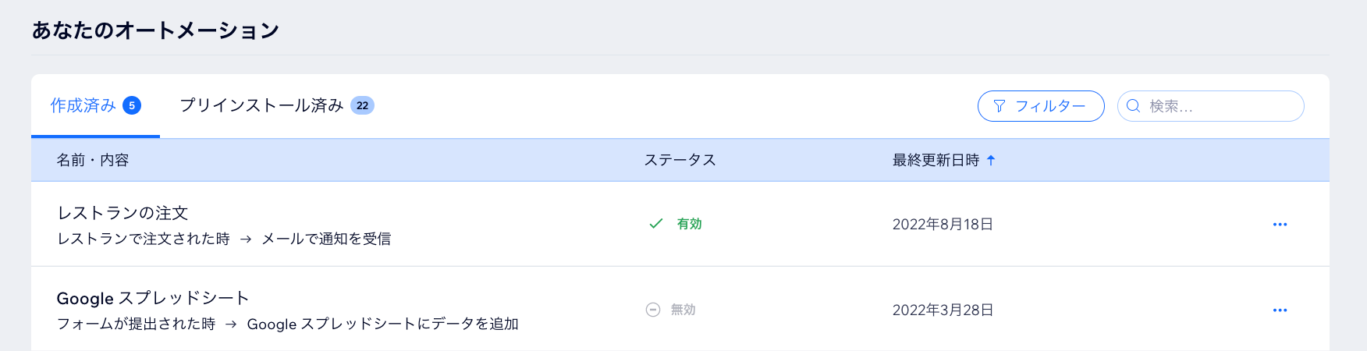Click the 有効 status label
The height and width of the screenshot is (351, 1367).
(x=690, y=224)
